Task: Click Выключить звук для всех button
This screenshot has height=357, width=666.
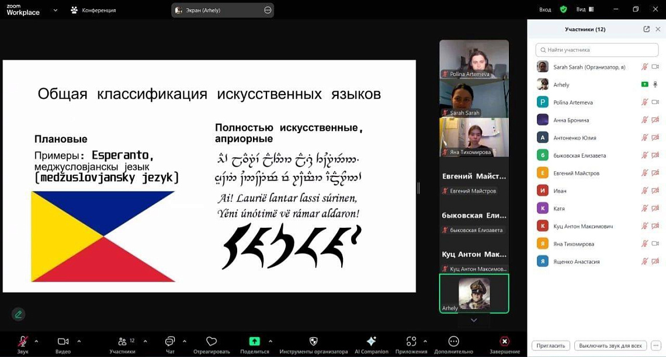Action: 610,345
